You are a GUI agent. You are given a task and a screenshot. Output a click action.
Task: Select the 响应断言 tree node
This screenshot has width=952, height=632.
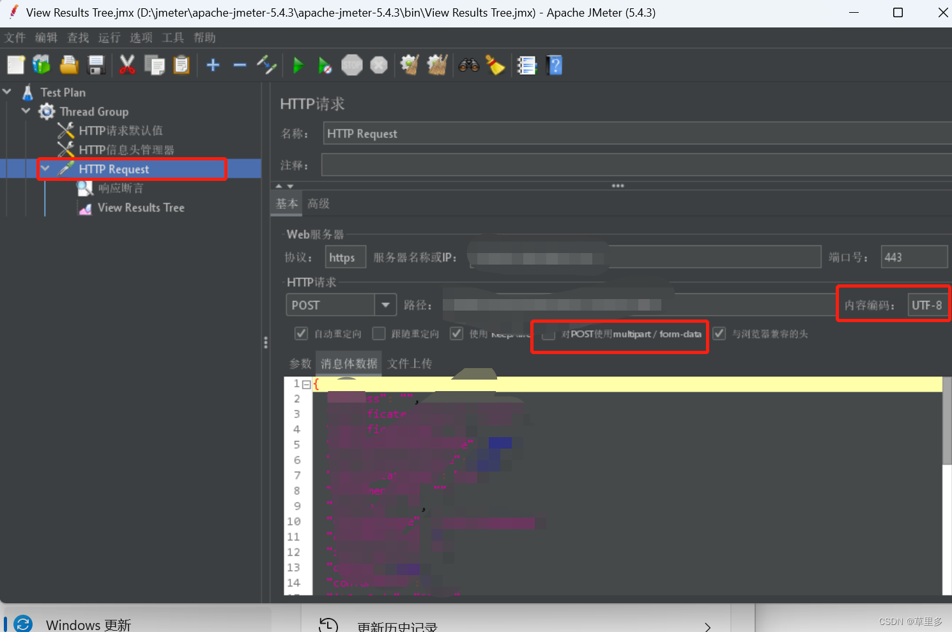tap(121, 188)
